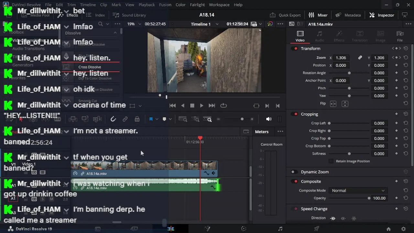Add keyframe for Position parameter
Image resolution: width=414 pixels, height=233 pixels.
pyautogui.click(x=397, y=65)
